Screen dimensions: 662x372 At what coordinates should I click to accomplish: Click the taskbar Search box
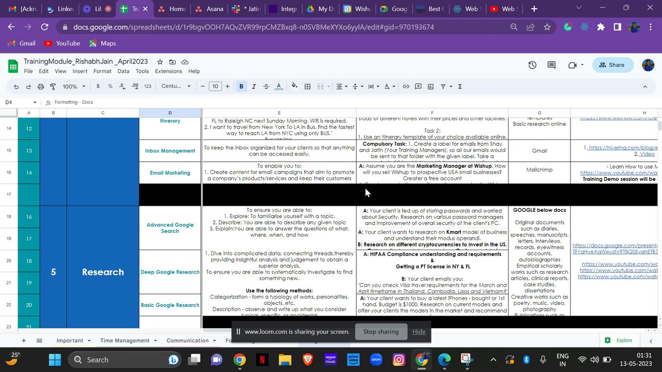click(x=124, y=360)
